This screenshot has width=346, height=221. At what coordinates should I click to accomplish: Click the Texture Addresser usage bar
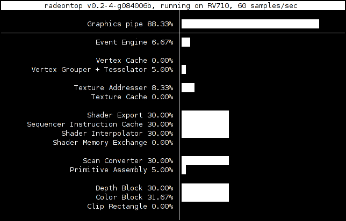coord(188,87)
